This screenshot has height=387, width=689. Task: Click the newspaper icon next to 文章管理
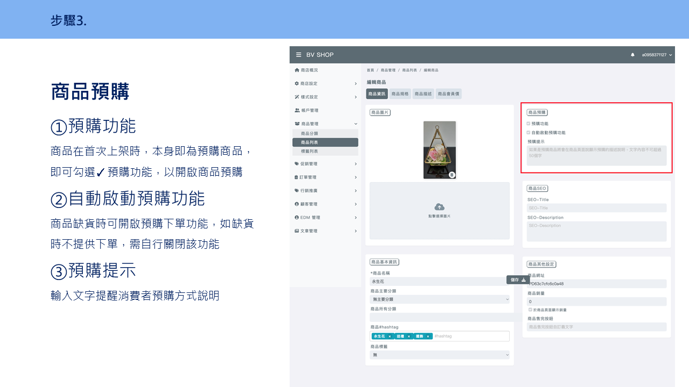click(297, 231)
